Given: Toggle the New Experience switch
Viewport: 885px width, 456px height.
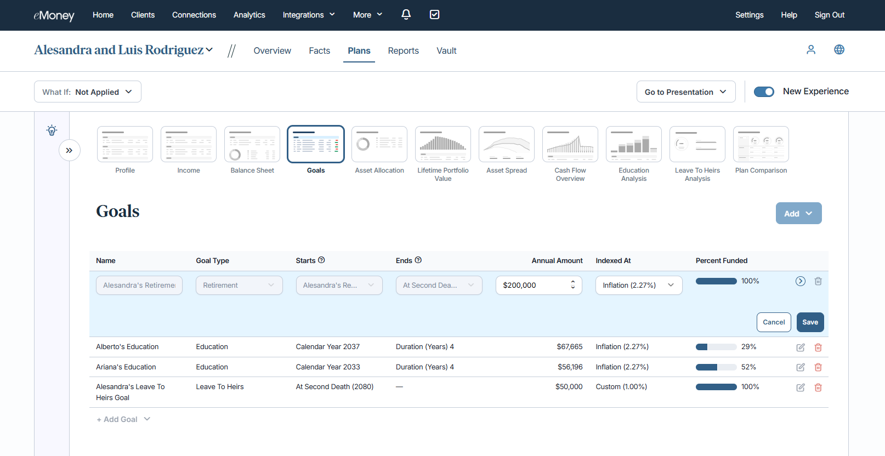Looking at the screenshot, I should click(x=763, y=92).
